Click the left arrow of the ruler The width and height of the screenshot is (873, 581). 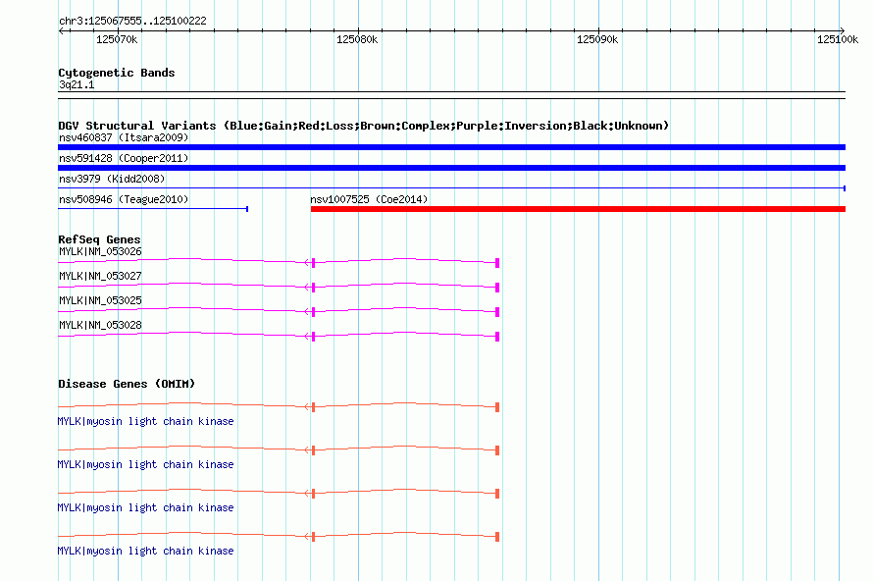tap(61, 30)
